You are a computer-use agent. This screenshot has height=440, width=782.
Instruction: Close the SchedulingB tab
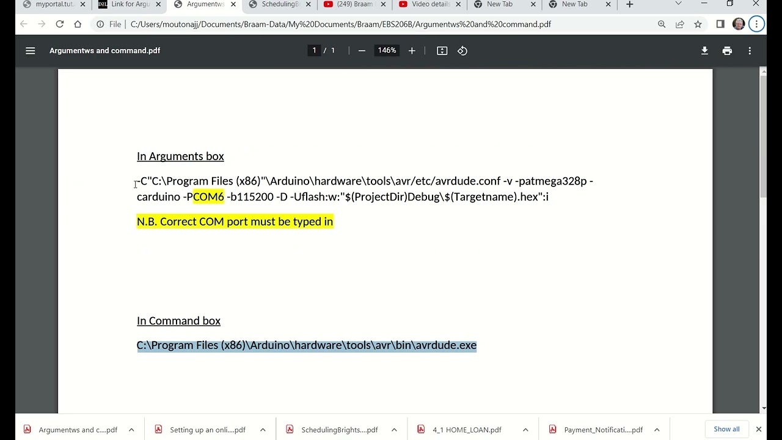click(x=308, y=4)
